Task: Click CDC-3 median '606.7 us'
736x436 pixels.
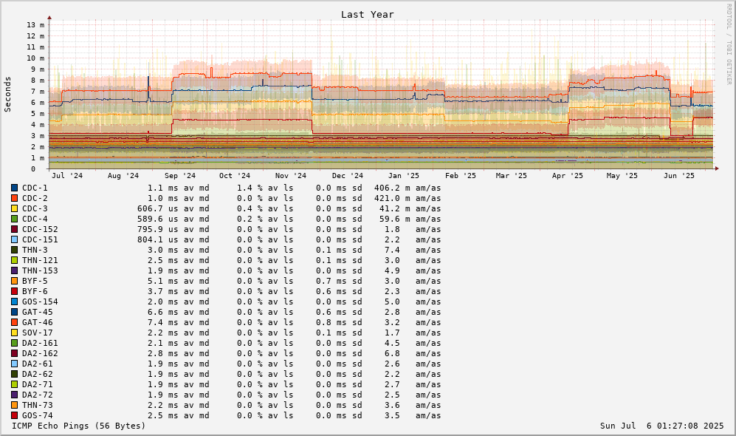Action: coord(158,208)
